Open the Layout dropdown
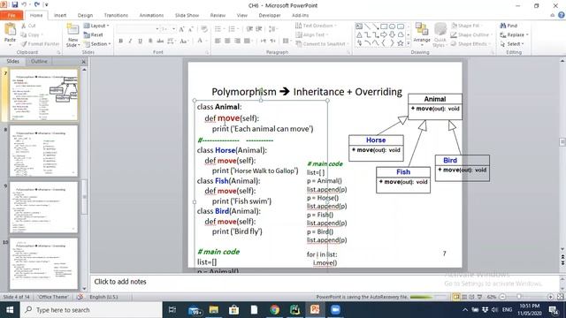 96,26
